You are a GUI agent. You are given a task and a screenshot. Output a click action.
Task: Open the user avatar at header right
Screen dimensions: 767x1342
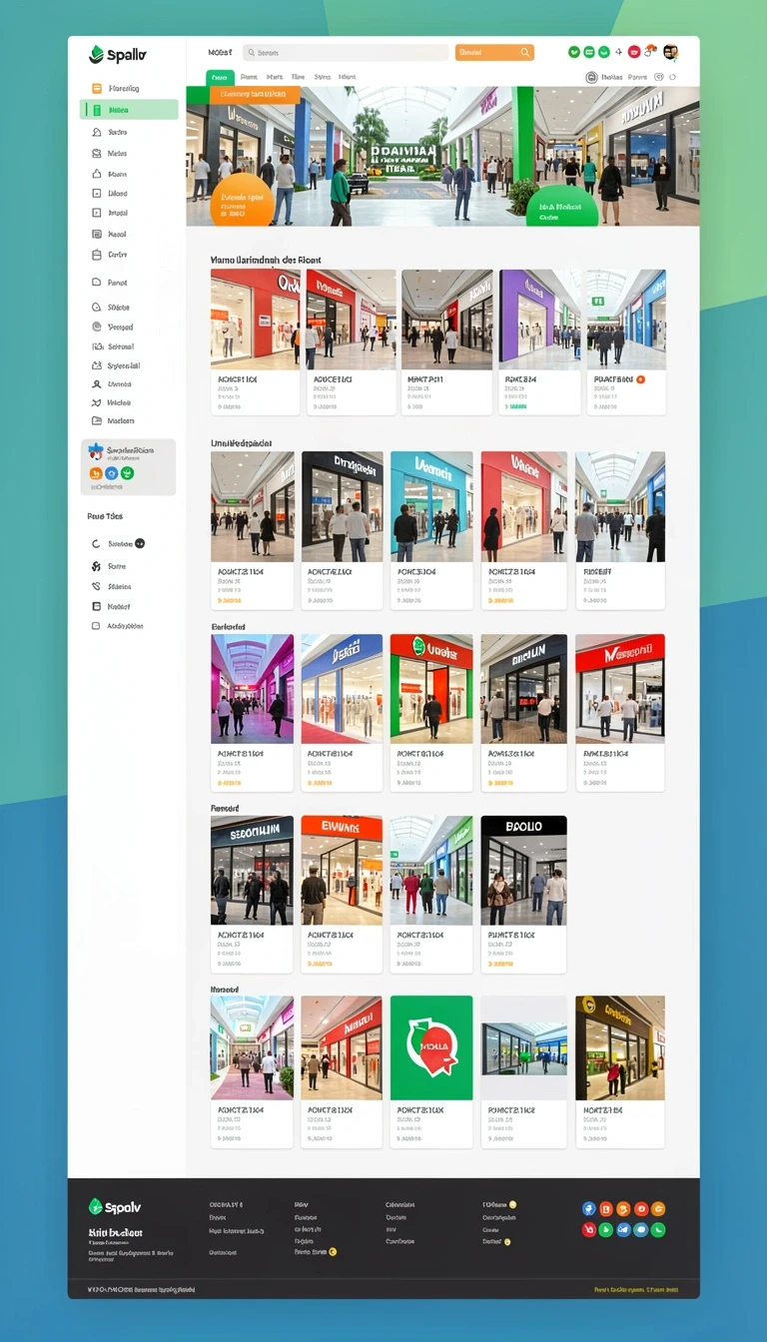pyautogui.click(x=671, y=52)
